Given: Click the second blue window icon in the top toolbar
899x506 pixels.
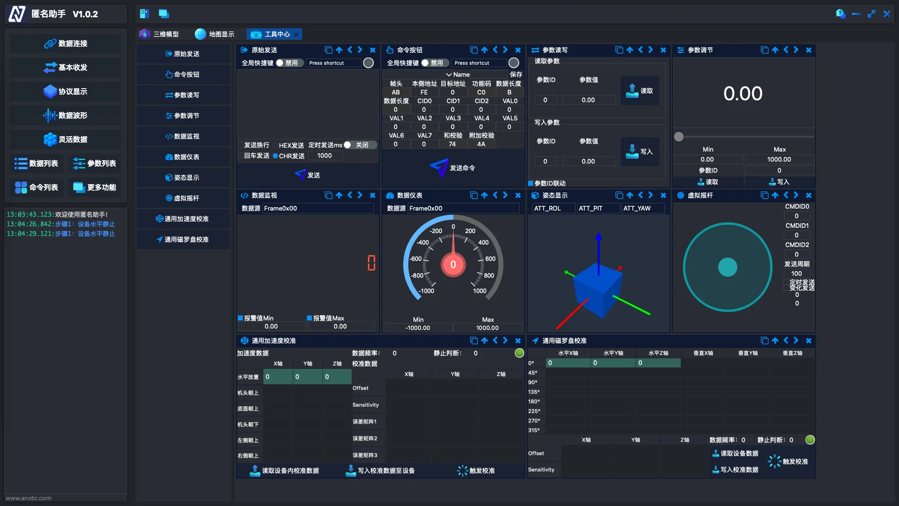Looking at the screenshot, I should click(164, 14).
